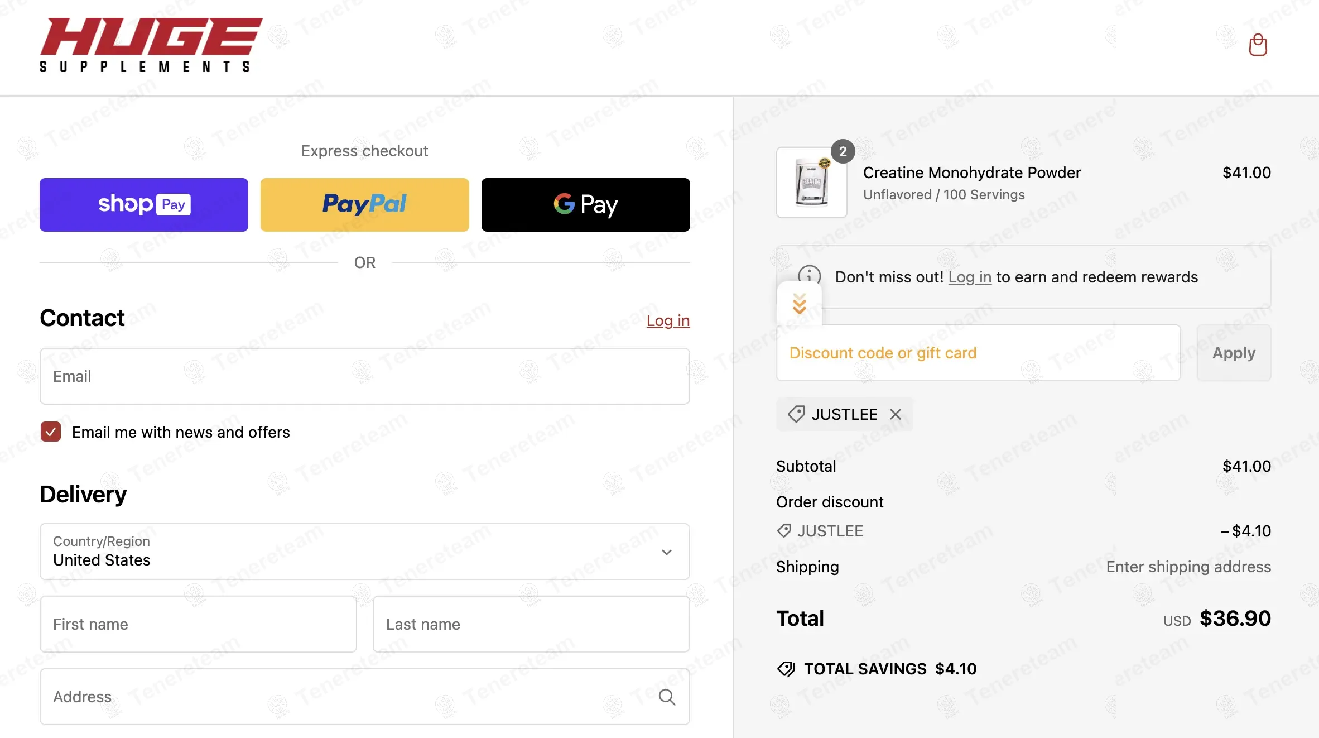
Task: Click the Total Savings tag icon
Action: click(x=786, y=669)
